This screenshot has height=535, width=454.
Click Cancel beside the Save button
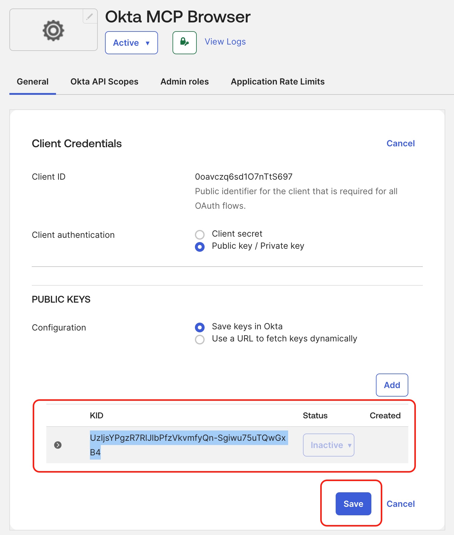[400, 504]
